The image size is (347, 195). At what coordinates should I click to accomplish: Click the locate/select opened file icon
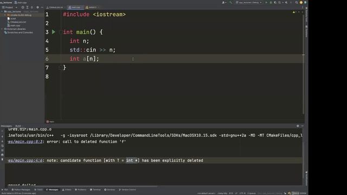click(x=23, y=7)
